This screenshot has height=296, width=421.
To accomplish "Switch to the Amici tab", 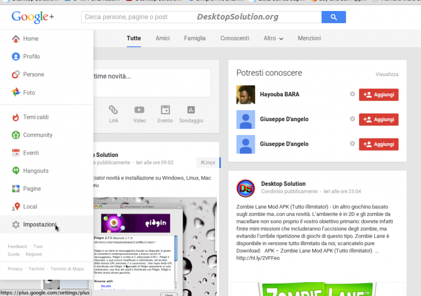I will pos(163,38).
